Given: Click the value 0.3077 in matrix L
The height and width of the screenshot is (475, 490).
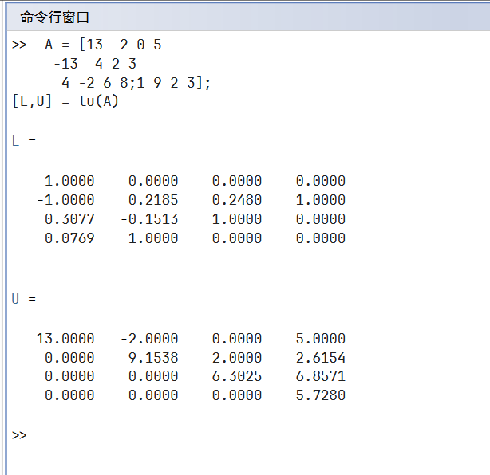Looking at the screenshot, I should tap(69, 219).
